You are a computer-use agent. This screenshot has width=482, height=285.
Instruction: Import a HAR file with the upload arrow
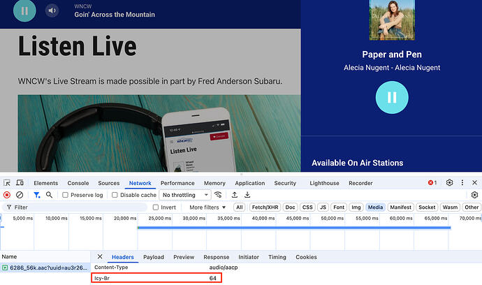point(235,195)
